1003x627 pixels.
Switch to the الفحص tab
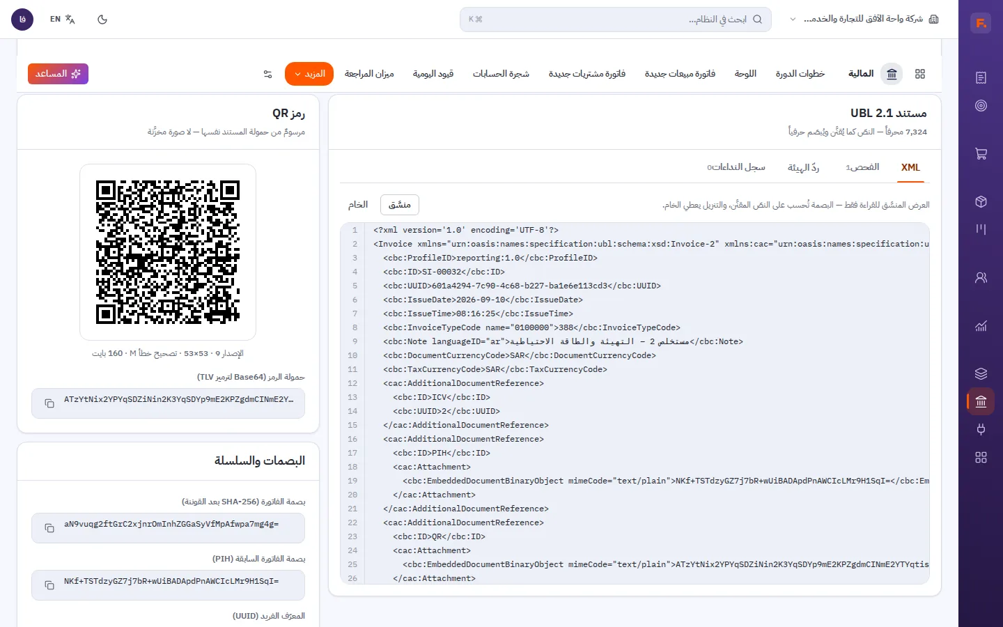862,167
